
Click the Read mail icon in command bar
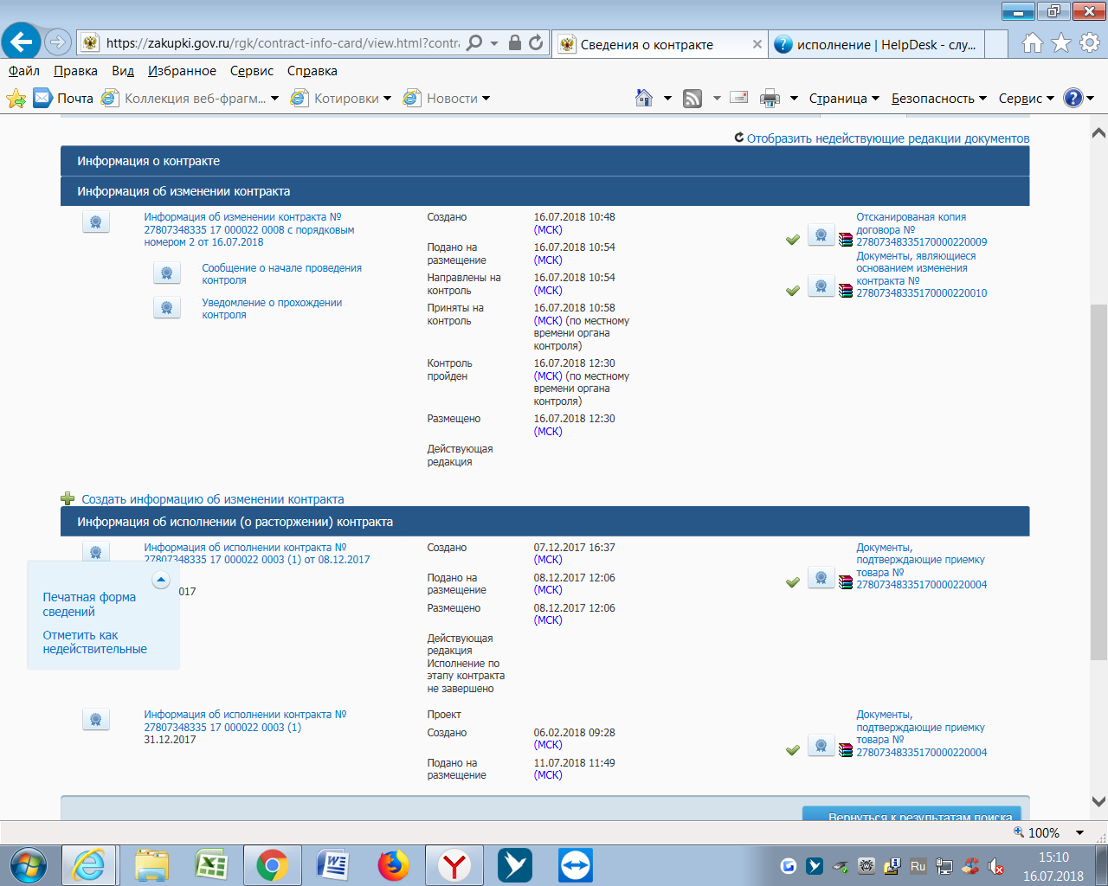(738, 98)
